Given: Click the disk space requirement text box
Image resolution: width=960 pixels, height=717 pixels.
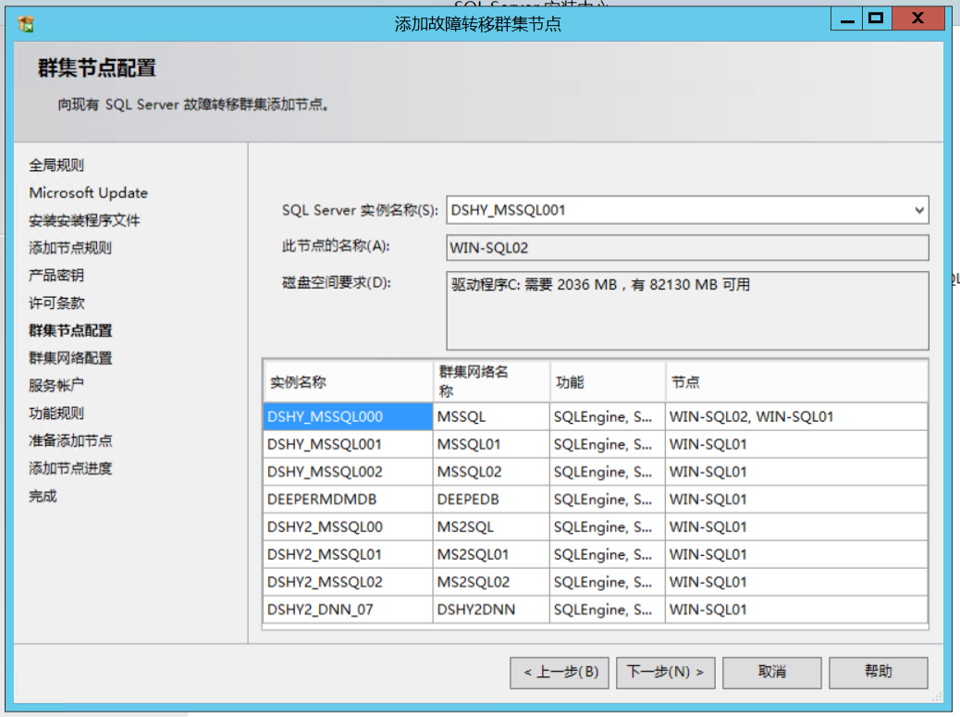Looking at the screenshot, I should [687, 311].
